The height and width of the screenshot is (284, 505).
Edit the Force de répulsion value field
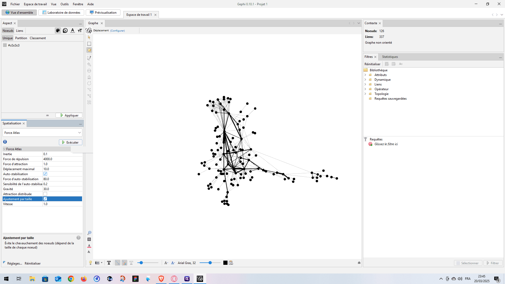click(62, 159)
